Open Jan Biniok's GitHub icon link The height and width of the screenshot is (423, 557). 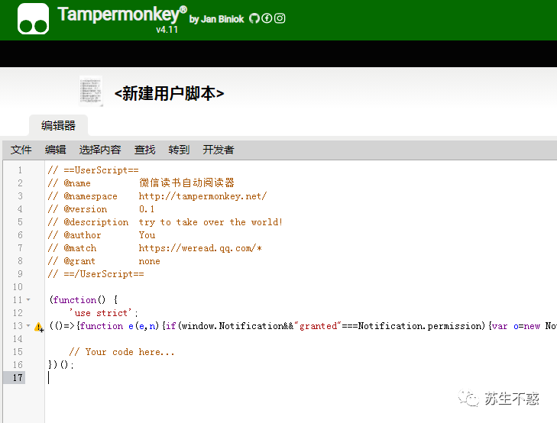tap(254, 18)
